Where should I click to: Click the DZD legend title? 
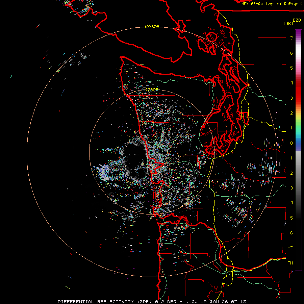pos(297,20)
